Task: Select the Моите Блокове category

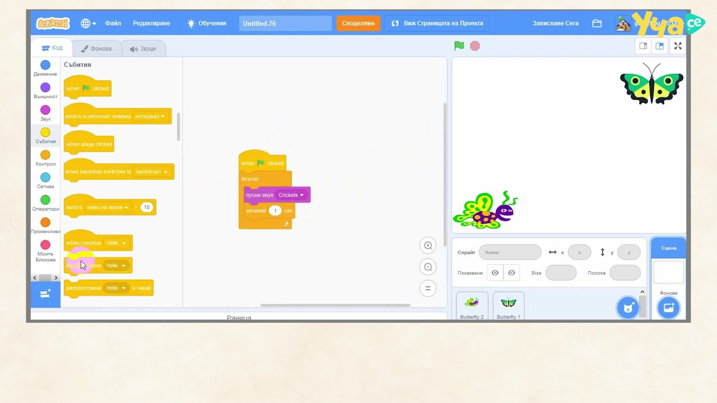Action: pyautogui.click(x=45, y=251)
